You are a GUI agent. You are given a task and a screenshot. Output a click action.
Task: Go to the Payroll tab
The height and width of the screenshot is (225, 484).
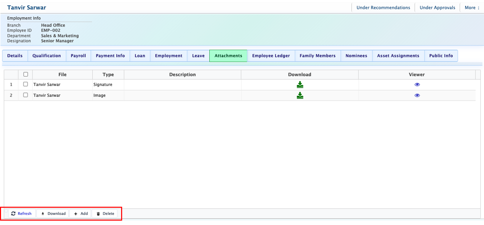(x=78, y=56)
